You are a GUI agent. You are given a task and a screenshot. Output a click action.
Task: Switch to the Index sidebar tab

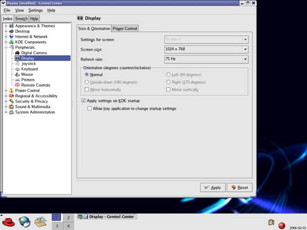tap(8, 18)
